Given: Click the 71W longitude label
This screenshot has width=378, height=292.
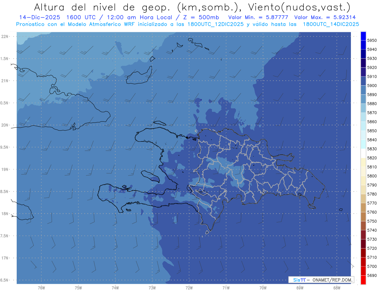Looking at the screenshot, I should click(x=226, y=288).
